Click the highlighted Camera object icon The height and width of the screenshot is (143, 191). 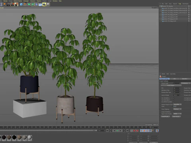[44, 4]
